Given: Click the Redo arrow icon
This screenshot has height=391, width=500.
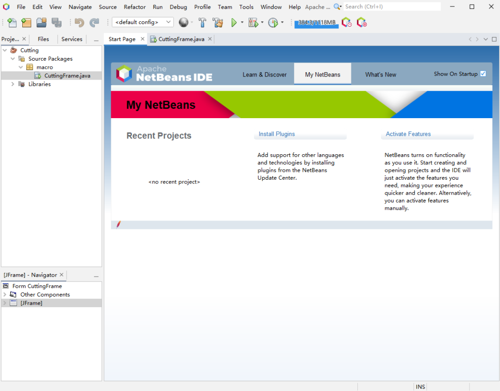Looking at the screenshot, I should coord(94,22).
